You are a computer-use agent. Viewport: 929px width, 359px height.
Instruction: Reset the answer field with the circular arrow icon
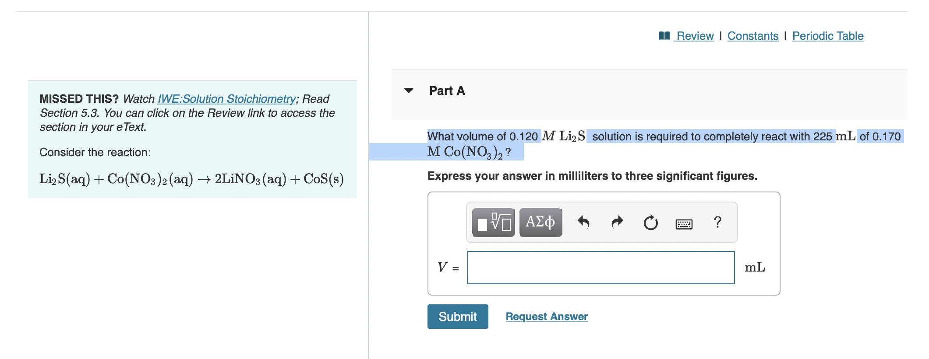pos(650,223)
